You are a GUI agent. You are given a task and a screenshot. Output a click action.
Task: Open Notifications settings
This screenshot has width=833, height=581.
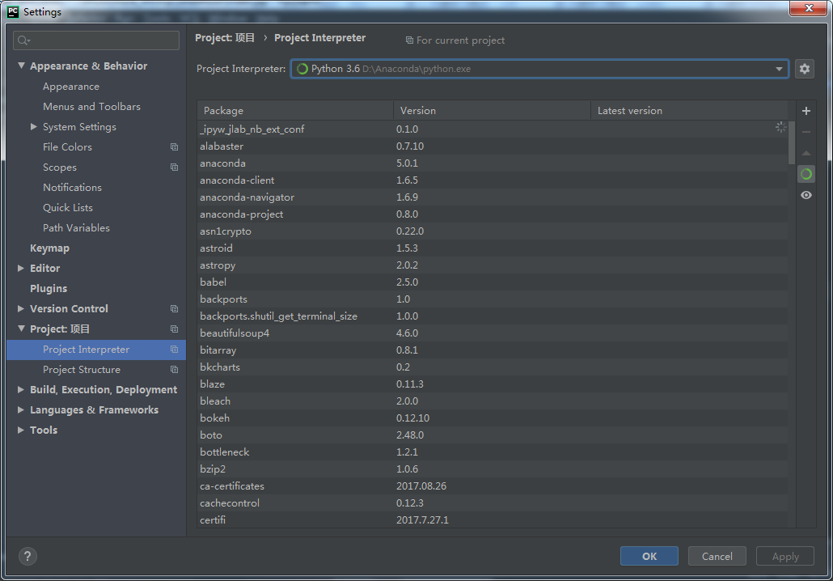72,187
